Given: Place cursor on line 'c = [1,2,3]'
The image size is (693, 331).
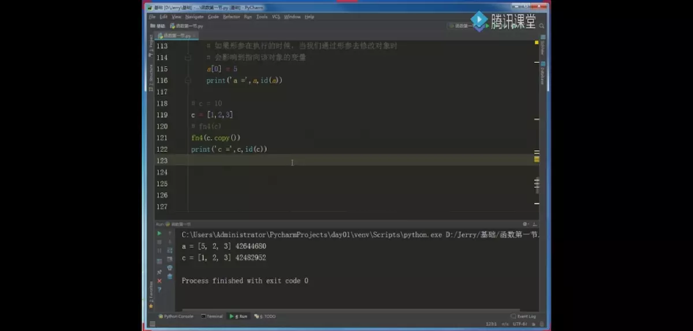Looking at the screenshot, I should pos(212,115).
